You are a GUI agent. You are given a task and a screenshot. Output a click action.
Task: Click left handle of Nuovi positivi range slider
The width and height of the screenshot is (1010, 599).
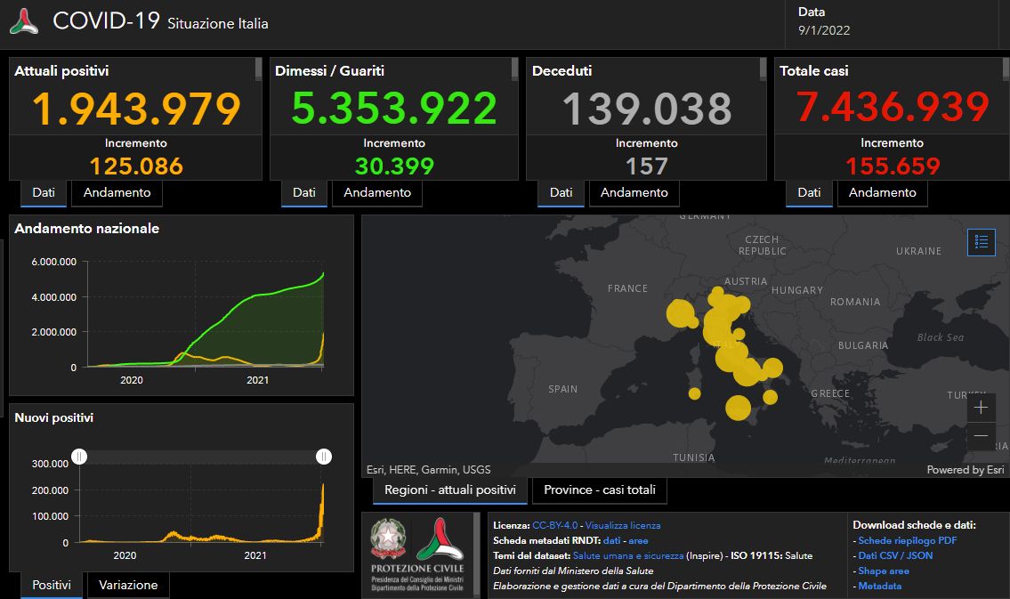pos(79,457)
